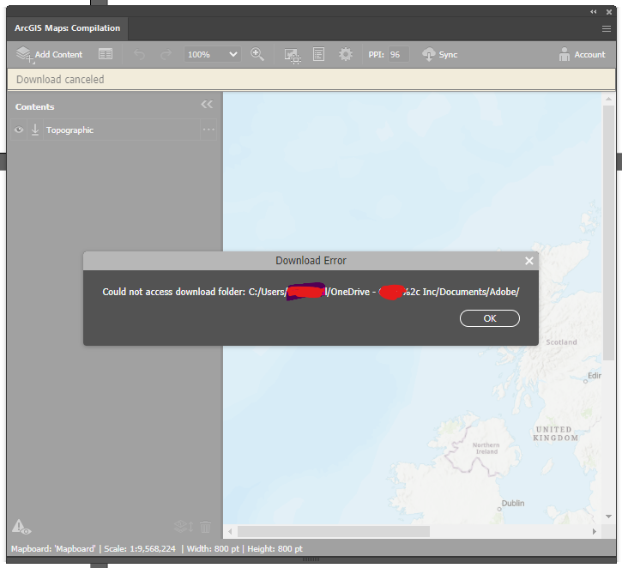Open Topographic layer more options ellipsis

pos(208,130)
